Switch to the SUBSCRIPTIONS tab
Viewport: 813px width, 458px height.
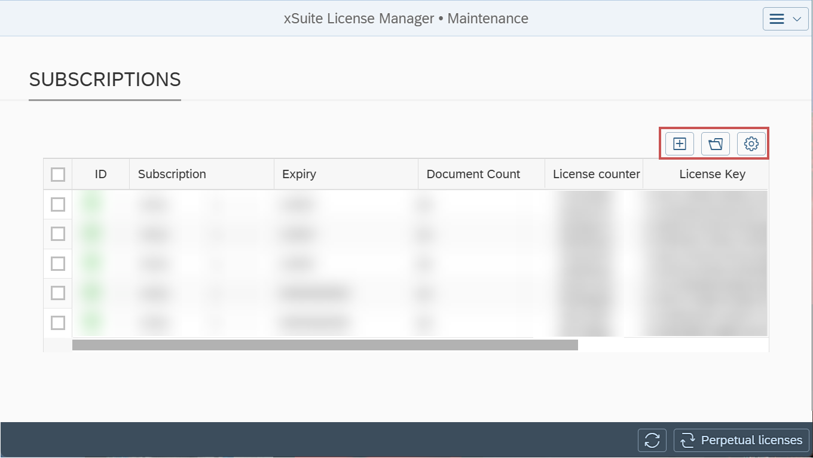105,79
